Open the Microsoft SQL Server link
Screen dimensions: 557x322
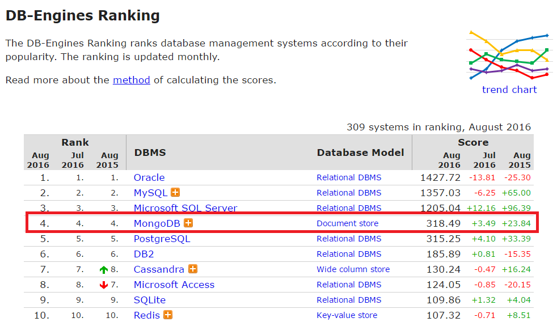click(185, 207)
